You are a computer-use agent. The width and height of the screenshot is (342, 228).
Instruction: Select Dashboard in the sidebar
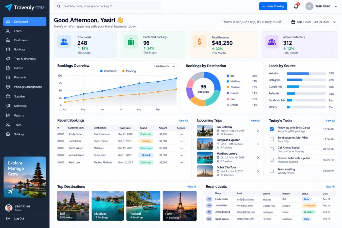coord(25,22)
